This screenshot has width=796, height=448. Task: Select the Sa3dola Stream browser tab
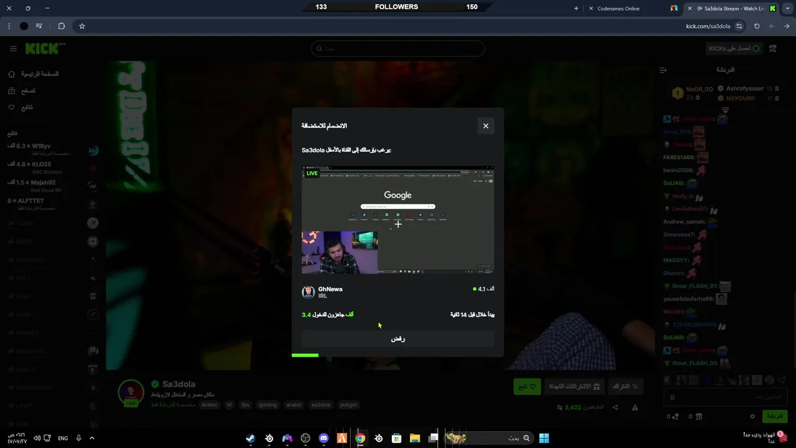pos(731,9)
